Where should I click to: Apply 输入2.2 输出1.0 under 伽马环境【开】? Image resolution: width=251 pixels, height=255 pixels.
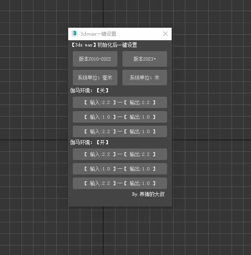pyautogui.click(x=120, y=183)
